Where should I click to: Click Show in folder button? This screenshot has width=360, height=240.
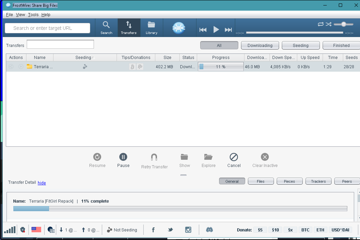184,160
